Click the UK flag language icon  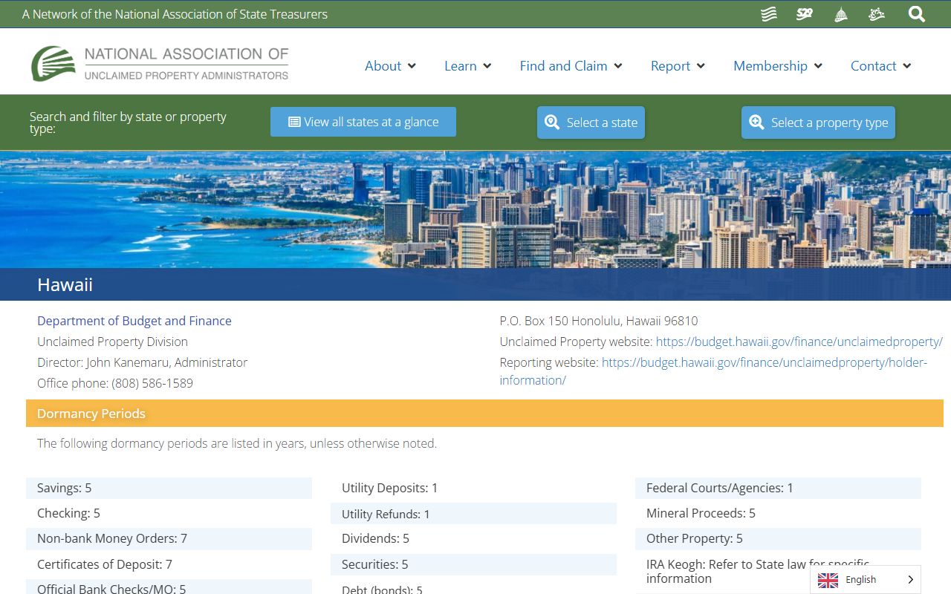tap(828, 580)
